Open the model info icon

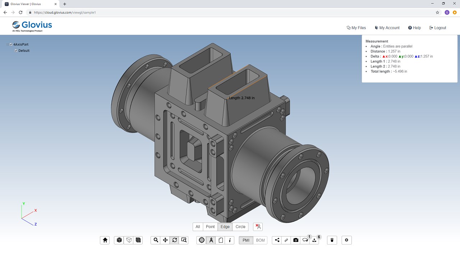click(x=230, y=240)
